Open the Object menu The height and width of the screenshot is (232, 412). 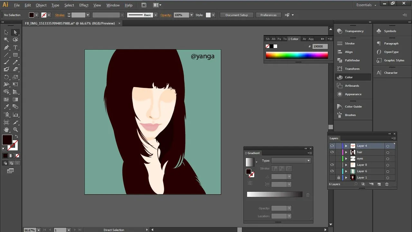(x=41, y=5)
